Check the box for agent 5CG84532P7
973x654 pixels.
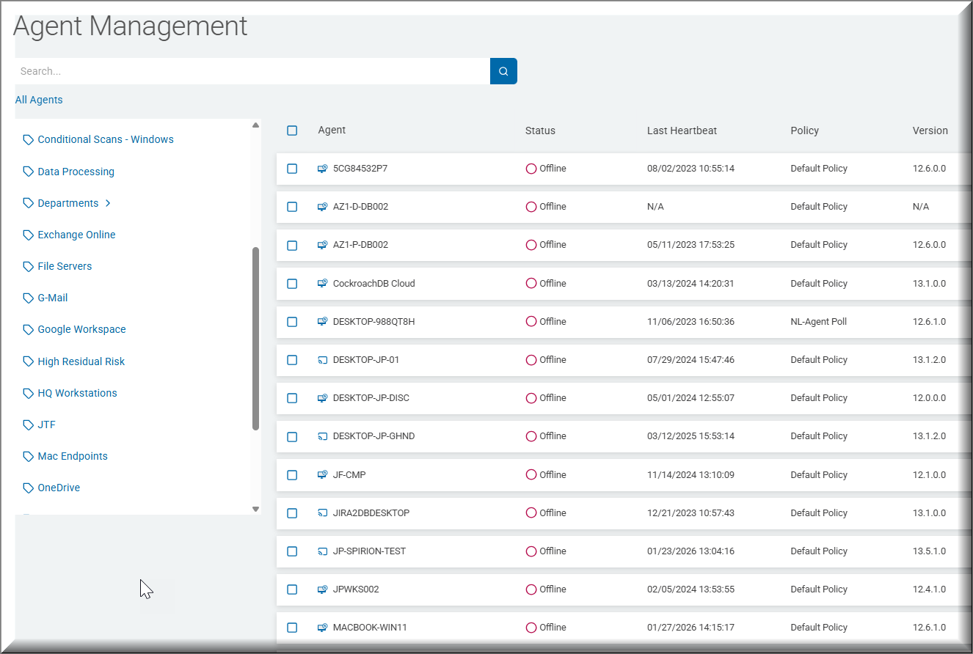pyautogui.click(x=292, y=169)
